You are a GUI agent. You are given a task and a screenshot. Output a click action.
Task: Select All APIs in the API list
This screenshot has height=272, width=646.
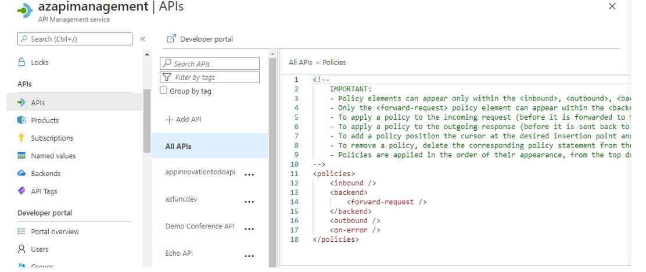[210, 146]
